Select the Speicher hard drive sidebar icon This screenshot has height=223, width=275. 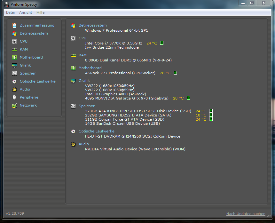14,73
